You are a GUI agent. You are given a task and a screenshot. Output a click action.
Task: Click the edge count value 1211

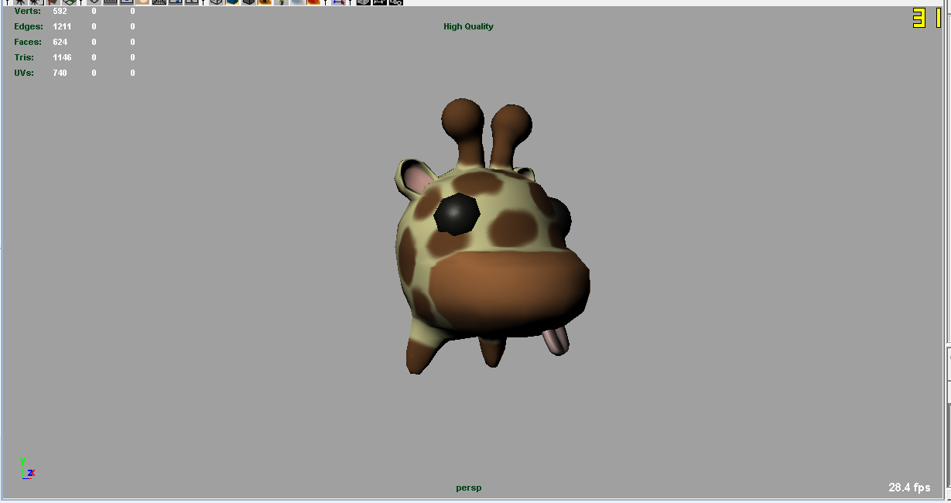(62, 26)
